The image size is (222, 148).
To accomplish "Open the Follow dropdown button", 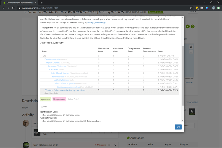I will click(192, 12).
